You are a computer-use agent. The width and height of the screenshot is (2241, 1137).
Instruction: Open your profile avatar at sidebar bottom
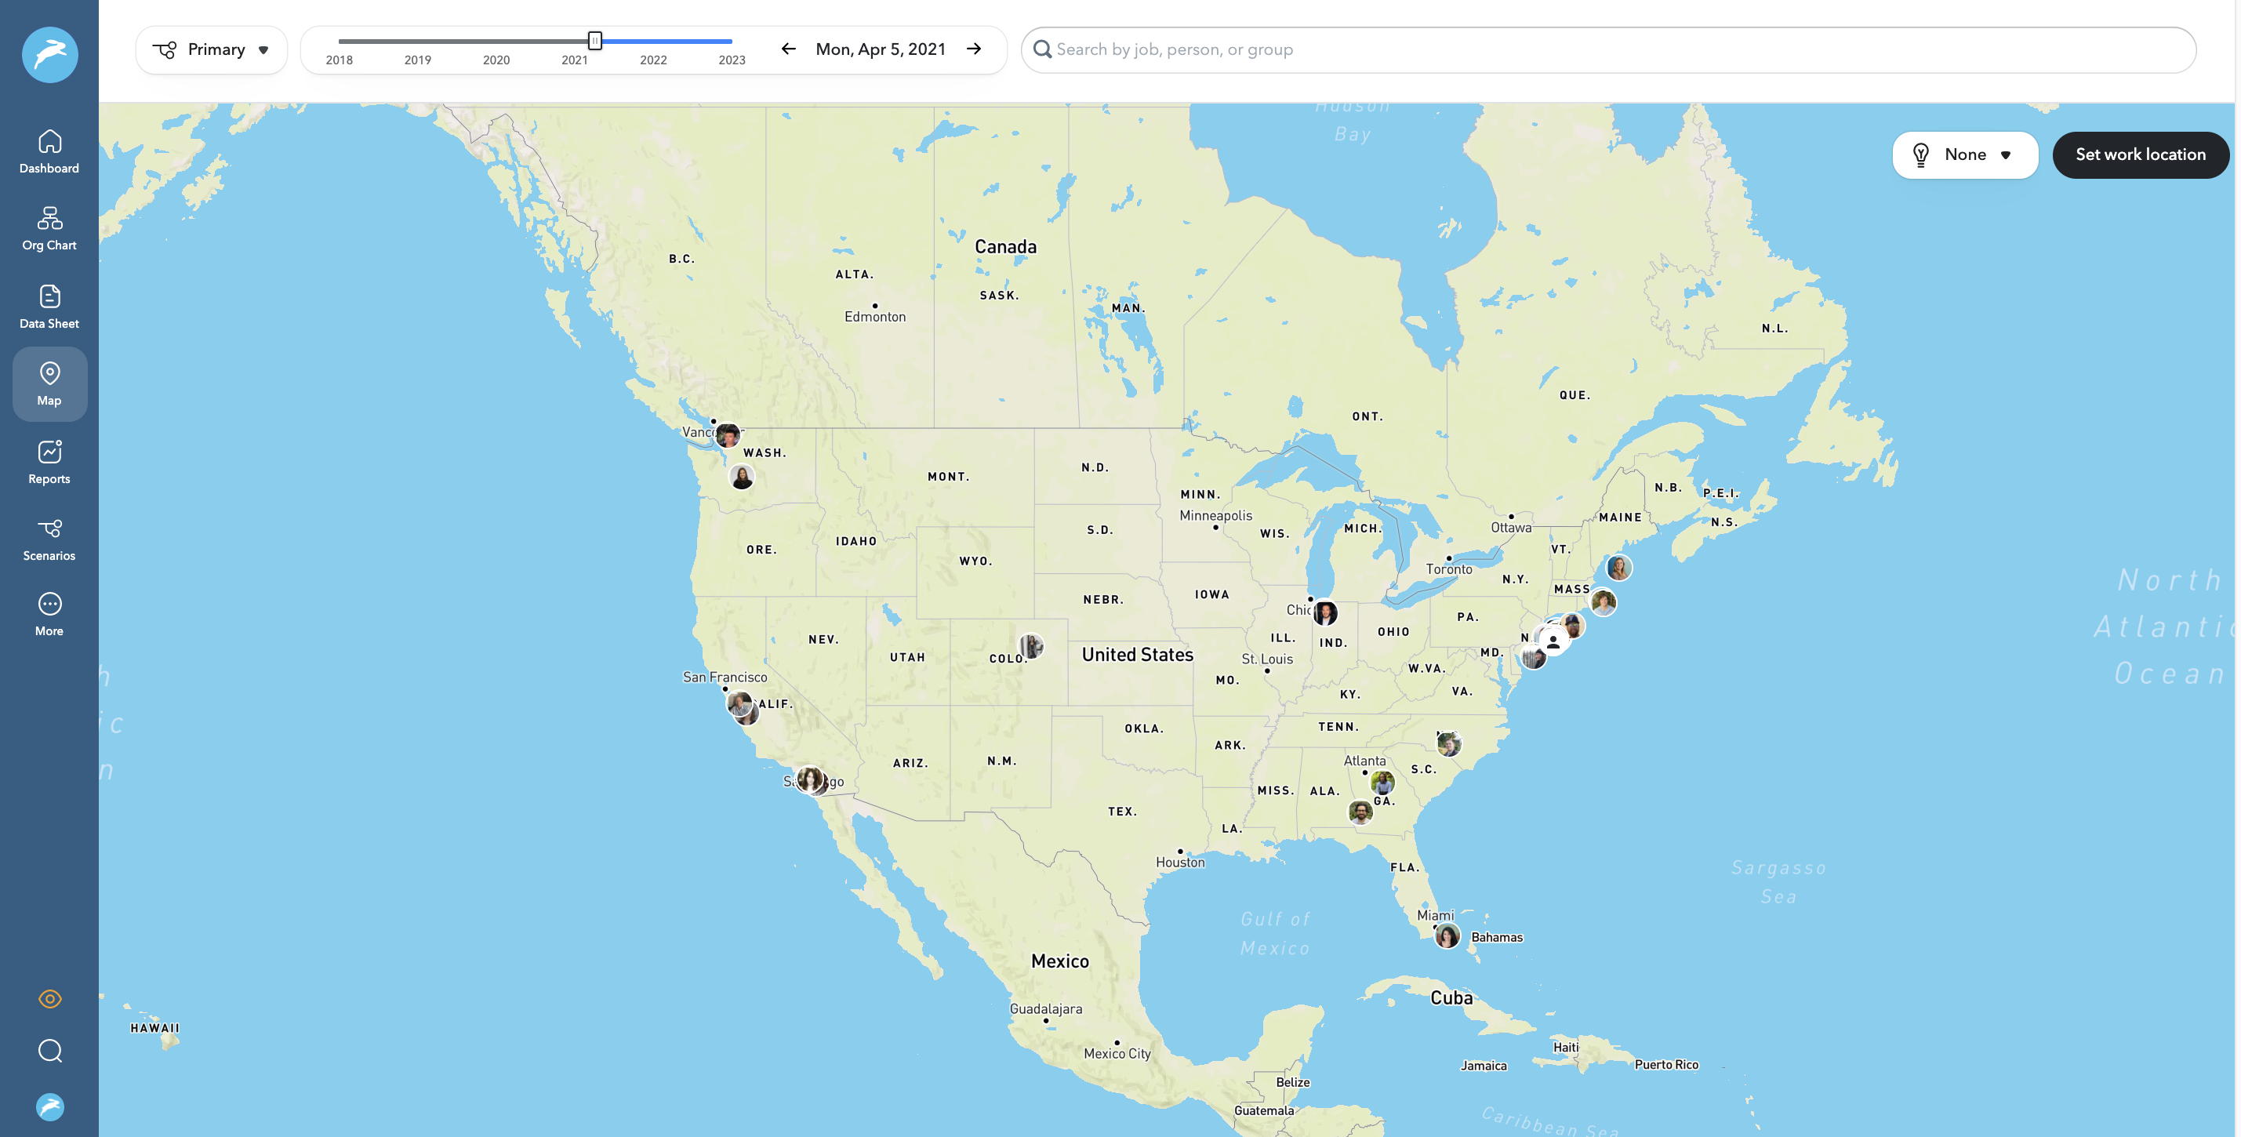click(x=49, y=1107)
